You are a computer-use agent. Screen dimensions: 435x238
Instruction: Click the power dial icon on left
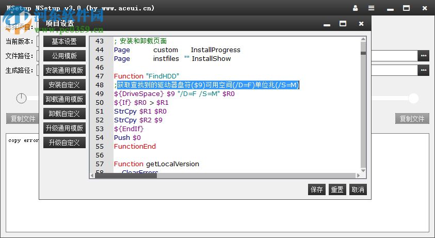point(21,98)
